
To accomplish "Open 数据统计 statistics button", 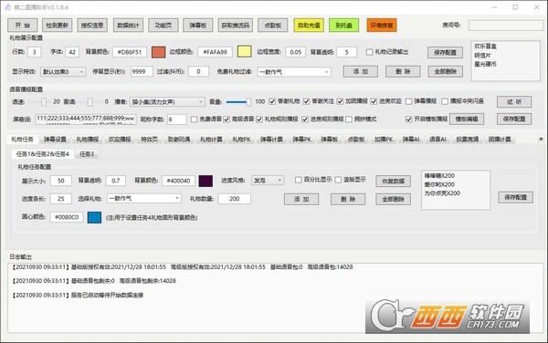I will click(x=128, y=26).
